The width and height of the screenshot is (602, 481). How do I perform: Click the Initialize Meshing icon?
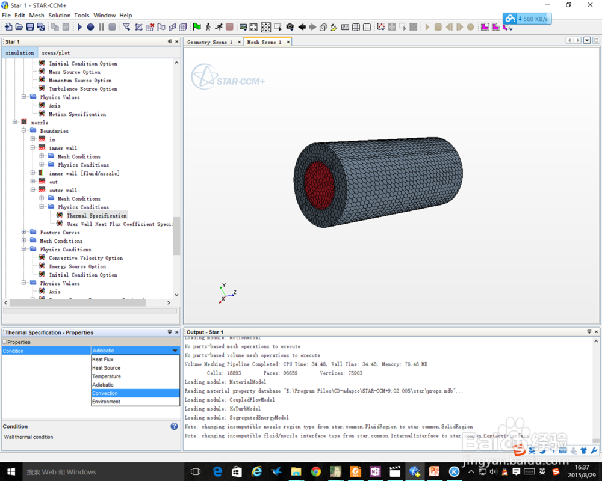point(138,27)
